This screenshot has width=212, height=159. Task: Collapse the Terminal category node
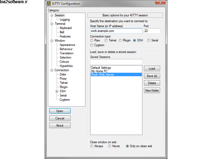click(x=52, y=24)
